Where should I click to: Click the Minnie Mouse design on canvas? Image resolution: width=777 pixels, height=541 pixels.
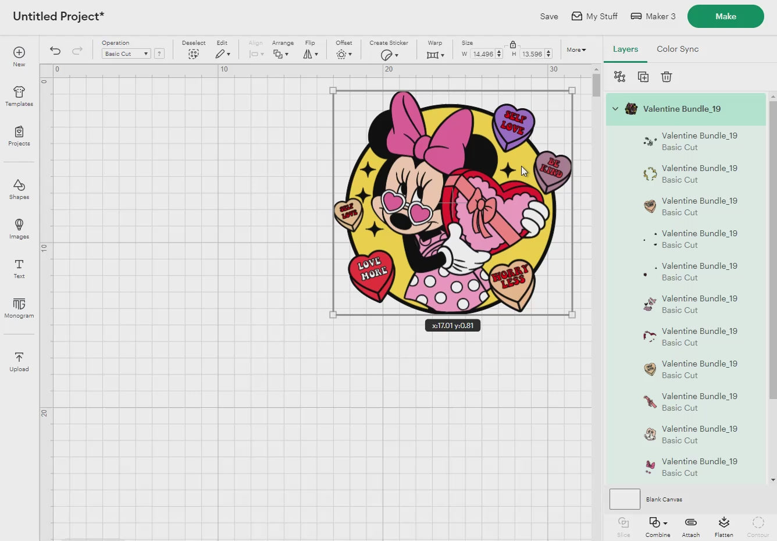pyautogui.click(x=452, y=202)
